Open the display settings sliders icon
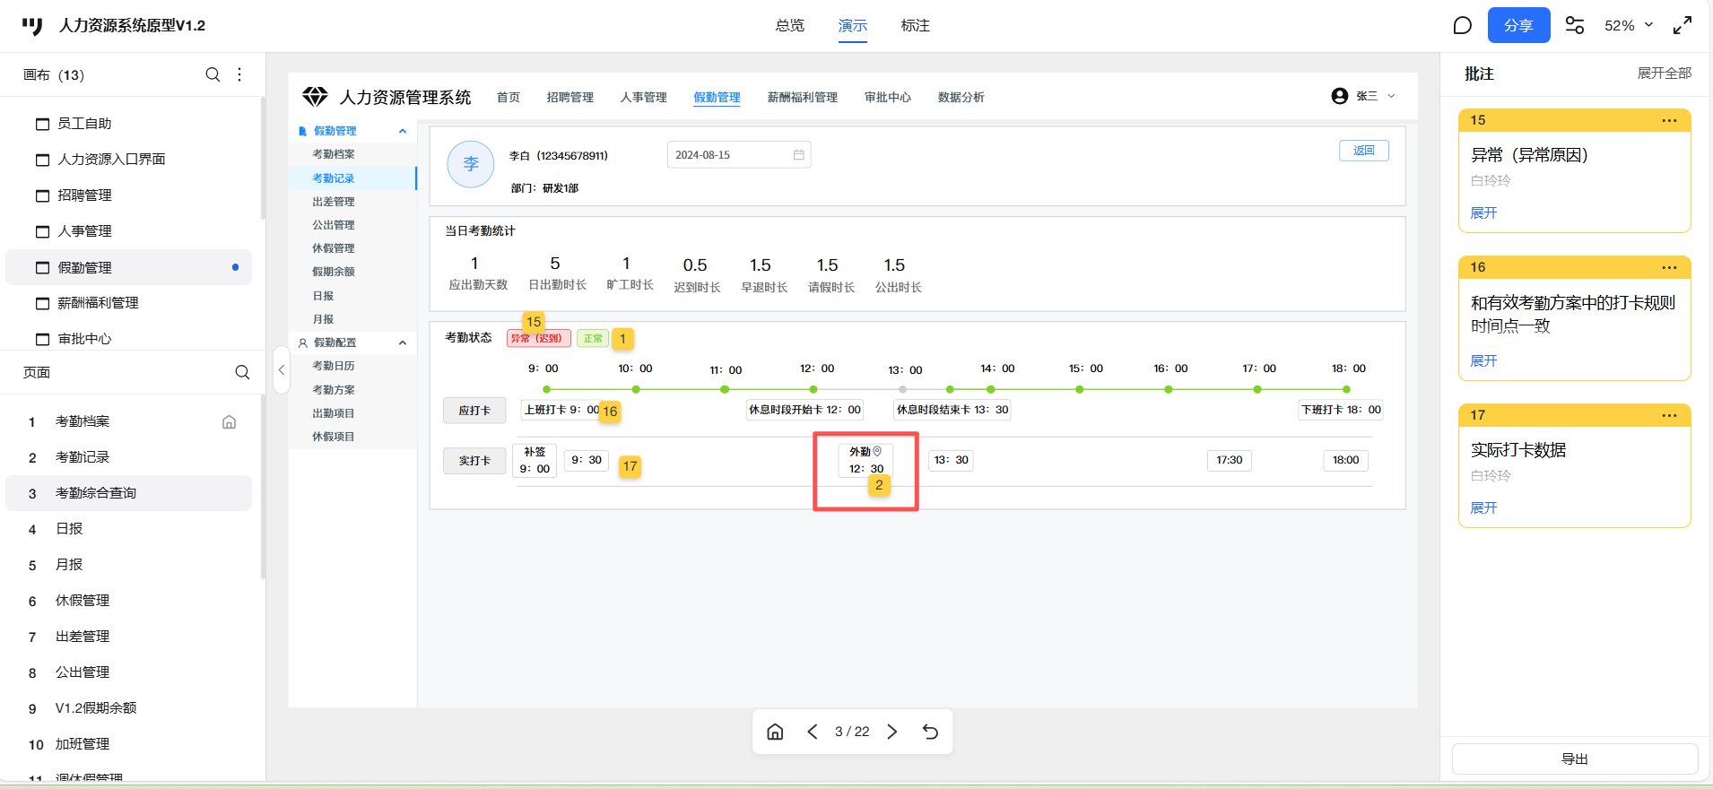 1575,25
